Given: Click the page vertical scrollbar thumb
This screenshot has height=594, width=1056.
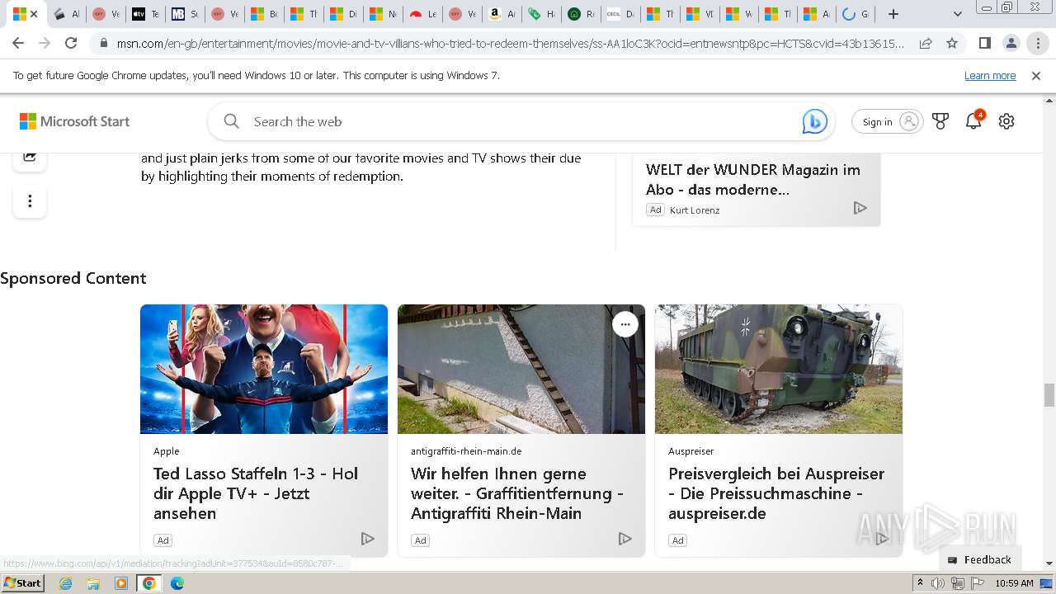Looking at the screenshot, I should (x=1049, y=395).
